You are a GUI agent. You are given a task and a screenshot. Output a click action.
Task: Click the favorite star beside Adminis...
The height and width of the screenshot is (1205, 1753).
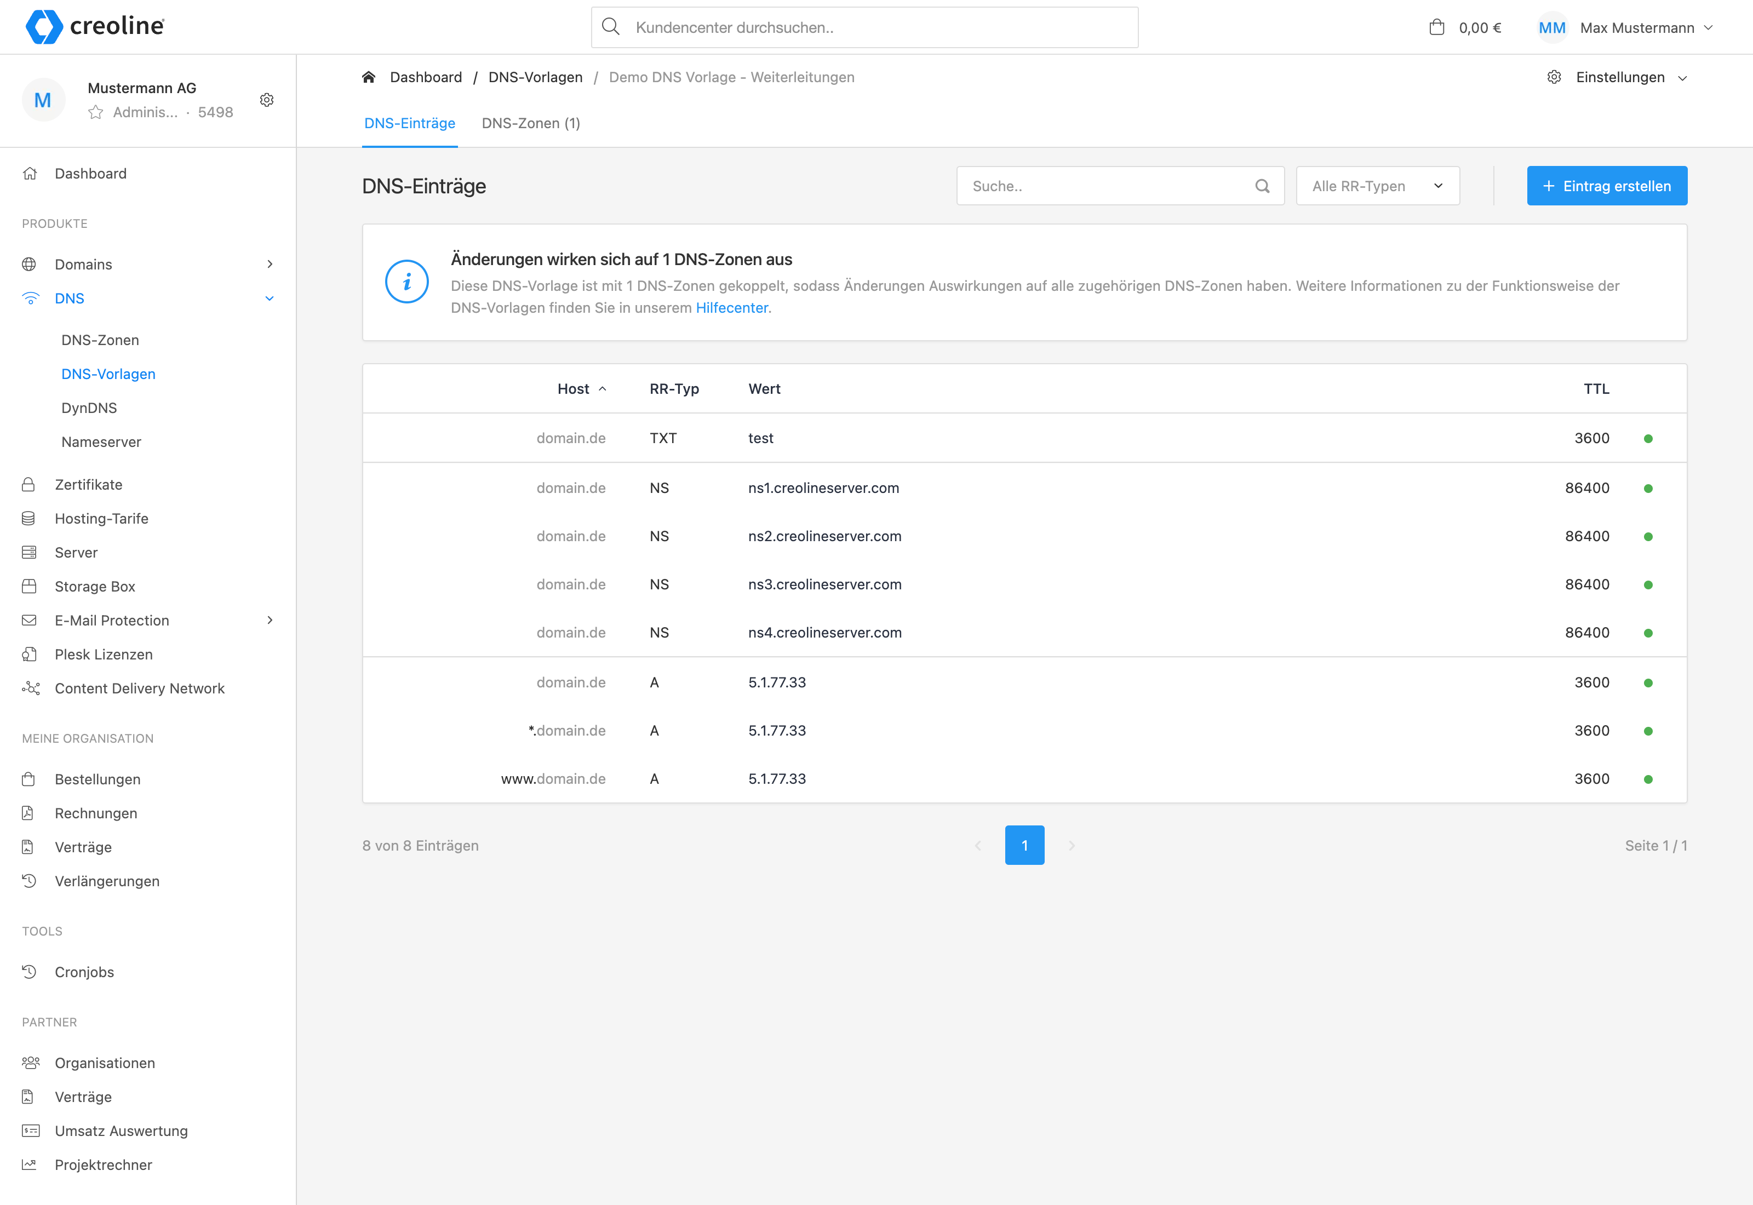96,112
